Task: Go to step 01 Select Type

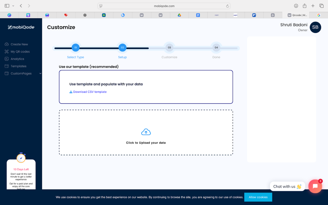Action: point(76,48)
